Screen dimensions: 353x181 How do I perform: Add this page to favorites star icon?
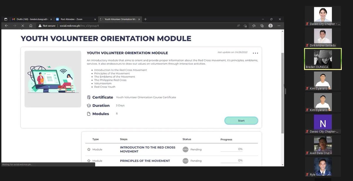click(x=245, y=26)
